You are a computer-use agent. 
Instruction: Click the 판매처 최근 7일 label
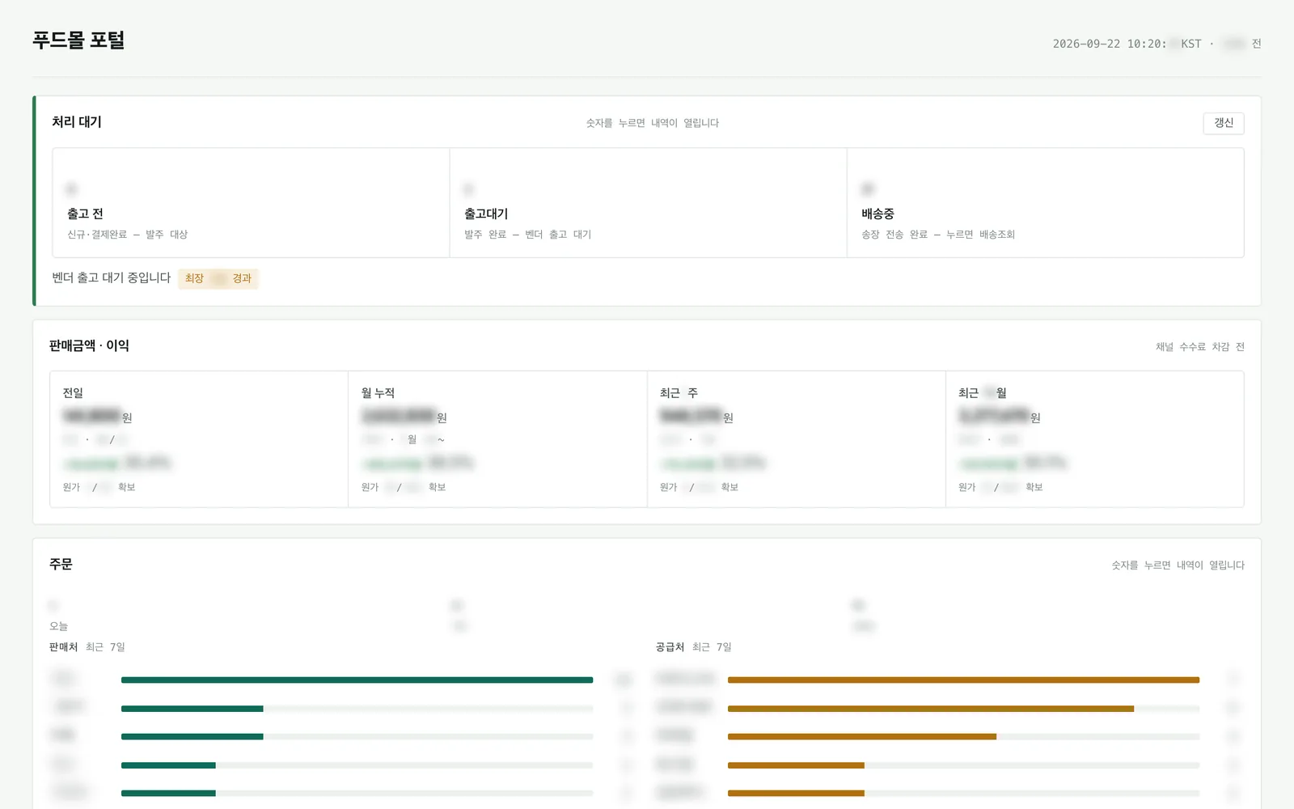tap(87, 647)
